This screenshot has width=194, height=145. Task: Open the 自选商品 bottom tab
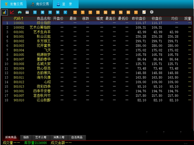(x=77, y=137)
